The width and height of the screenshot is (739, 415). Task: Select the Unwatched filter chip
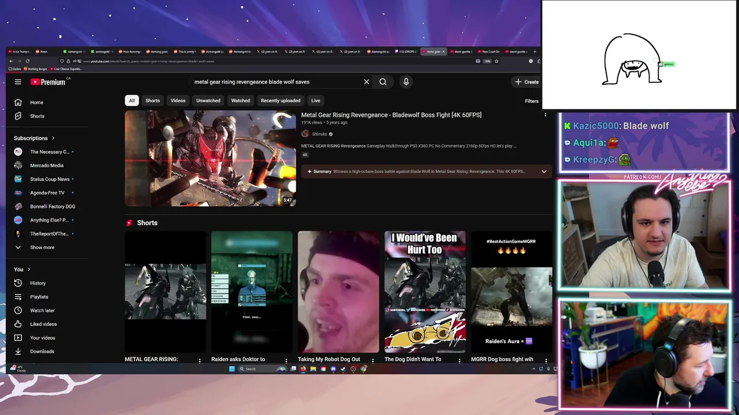pos(208,100)
